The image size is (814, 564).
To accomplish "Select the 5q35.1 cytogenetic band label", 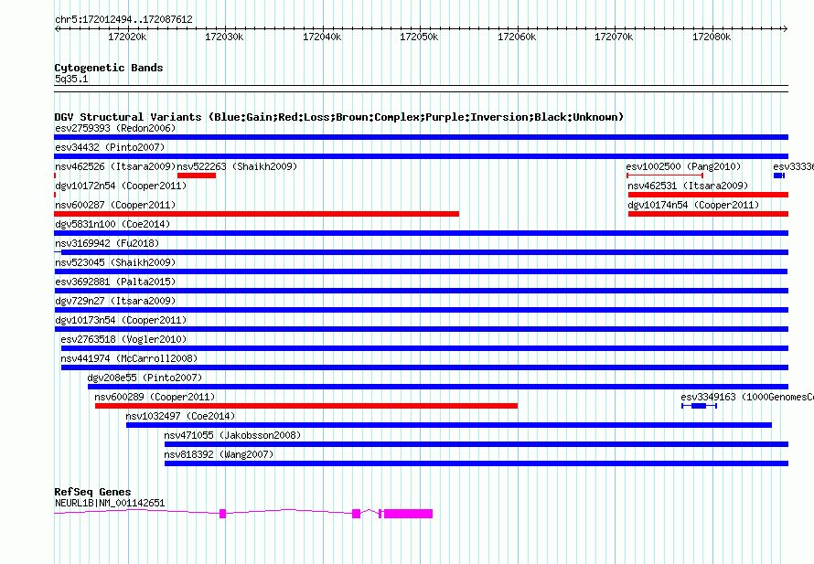I will tap(71, 80).
